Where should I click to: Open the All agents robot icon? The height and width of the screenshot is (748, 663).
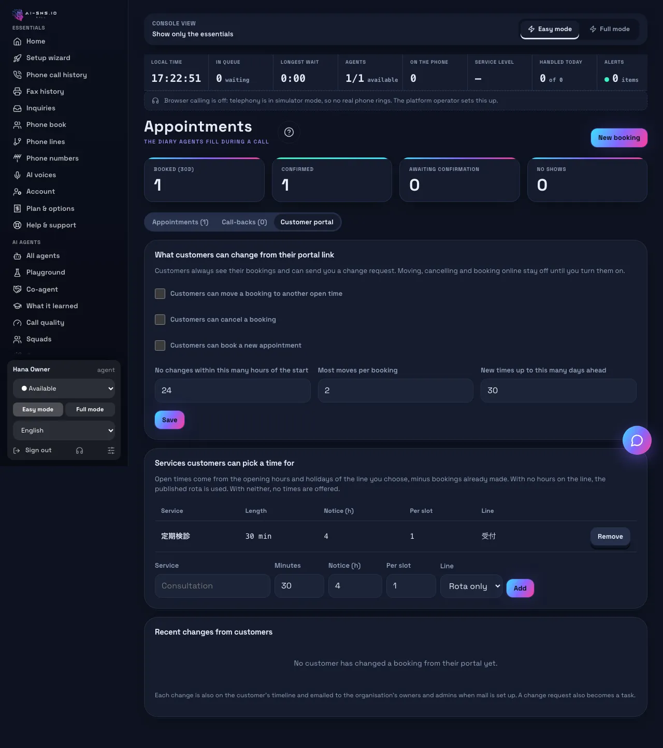tap(17, 256)
